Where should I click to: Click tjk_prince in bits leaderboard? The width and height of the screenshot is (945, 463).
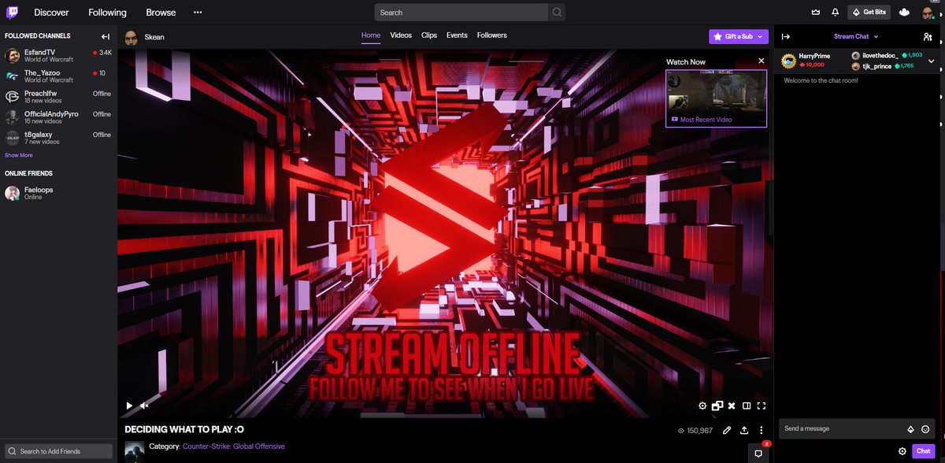coord(877,66)
